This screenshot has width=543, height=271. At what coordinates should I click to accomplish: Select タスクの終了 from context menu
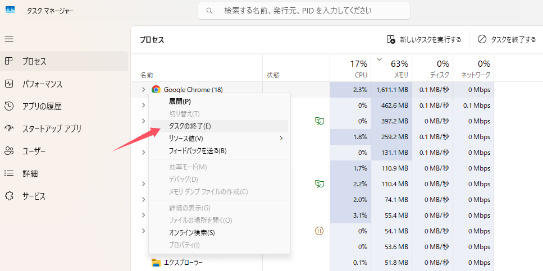[190, 126]
